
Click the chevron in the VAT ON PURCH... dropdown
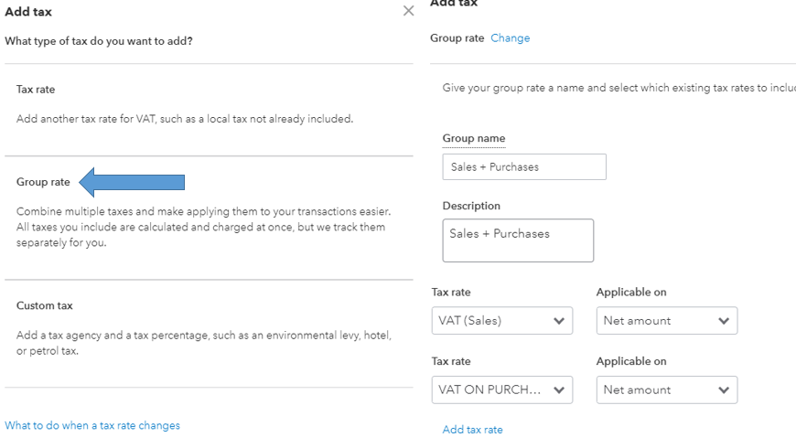point(559,390)
